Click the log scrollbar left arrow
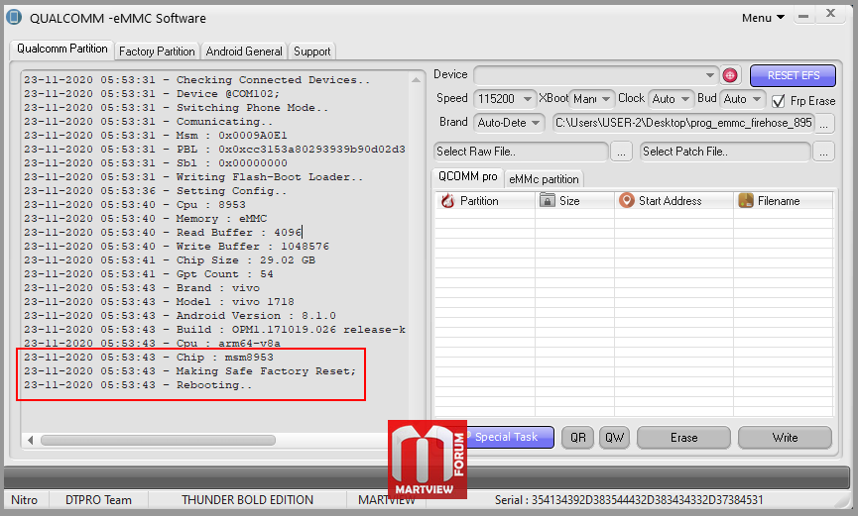This screenshot has height=516, width=858. click(x=30, y=440)
